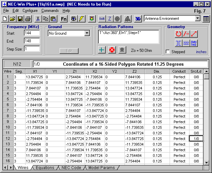The width and height of the screenshot is (212, 173).
Task: Switch to the NEC Code tab
Action: (71, 168)
